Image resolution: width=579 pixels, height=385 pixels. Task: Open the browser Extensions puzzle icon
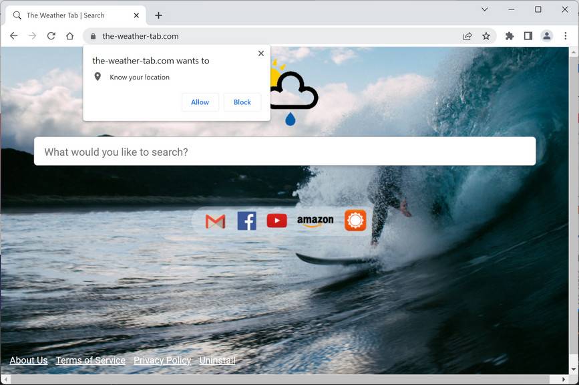(510, 35)
